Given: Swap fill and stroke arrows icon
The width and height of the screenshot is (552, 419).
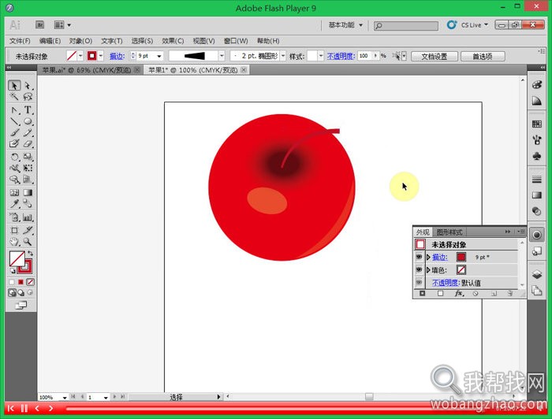Looking at the screenshot, I should [x=30, y=253].
